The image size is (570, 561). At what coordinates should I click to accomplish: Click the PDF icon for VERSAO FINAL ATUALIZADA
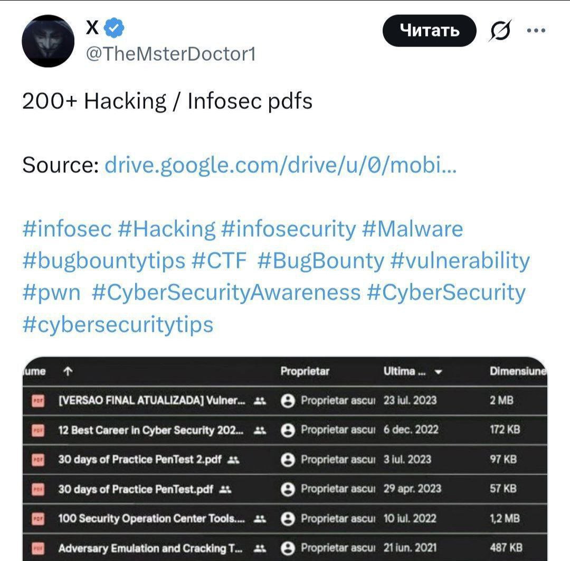tap(39, 400)
